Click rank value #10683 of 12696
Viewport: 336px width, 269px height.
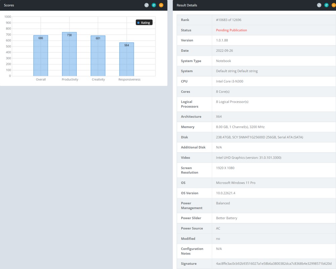[x=228, y=20]
